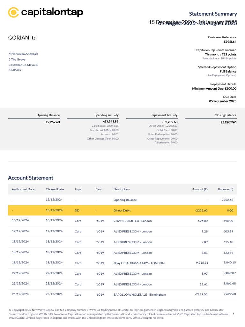The image size is (245, 327).
Task: Click the company name GORIAN ltd
Action: tap(22, 38)
